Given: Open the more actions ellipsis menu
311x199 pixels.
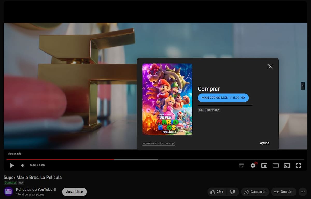Looking at the screenshot, I should [x=303, y=192].
